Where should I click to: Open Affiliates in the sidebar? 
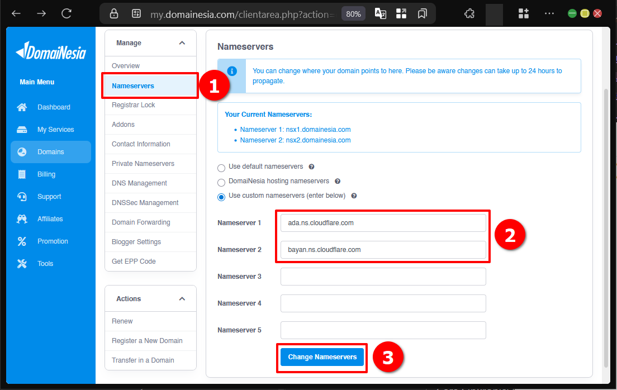click(x=51, y=219)
